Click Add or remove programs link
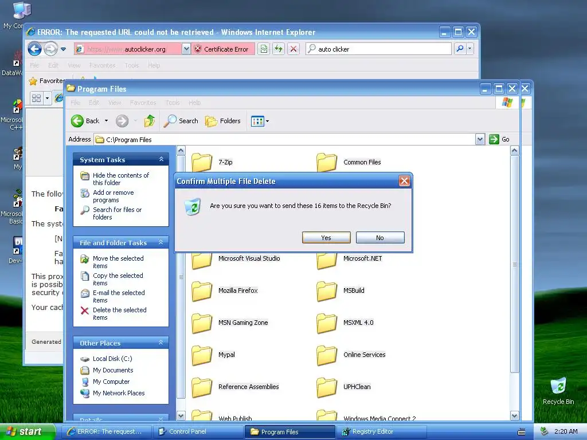The image size is (587, 440). point(113,196)
